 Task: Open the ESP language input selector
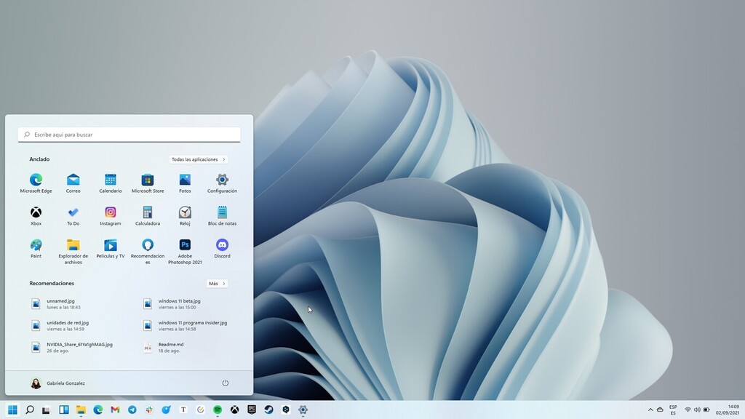coord(673,410)
